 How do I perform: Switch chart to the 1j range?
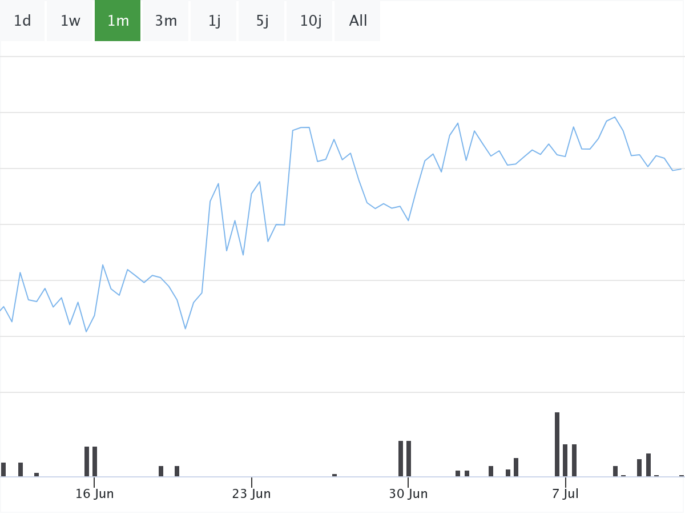pyautogui.click(x=213, y=21)
